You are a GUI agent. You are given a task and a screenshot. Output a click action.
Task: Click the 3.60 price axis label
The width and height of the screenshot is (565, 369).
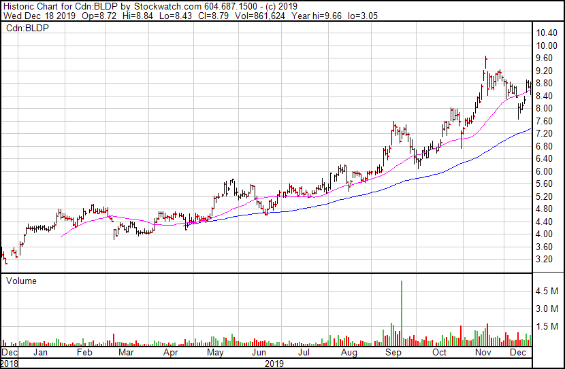pos(544,247)
